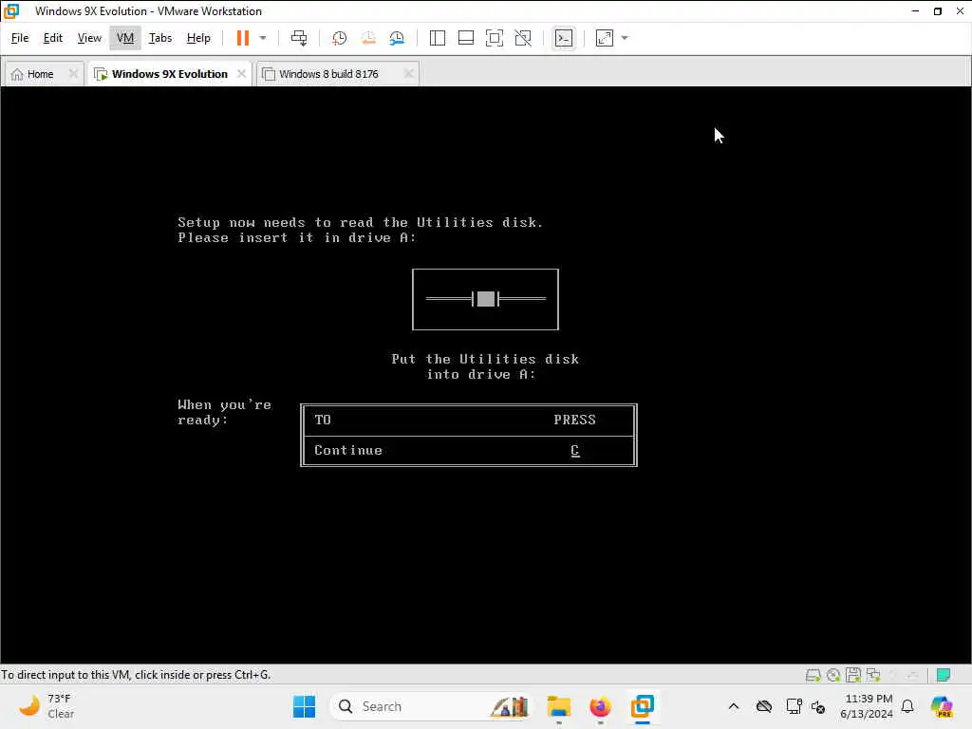
Task: Click the C key hint
Action: pyautogui.click(x=574, y=451)
